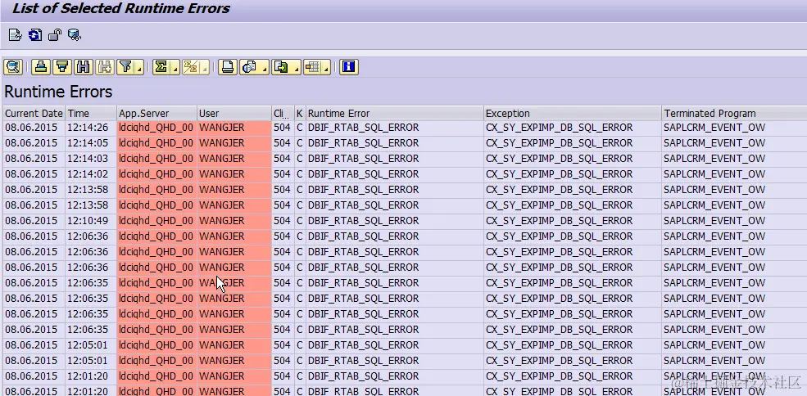The image size is (807, 396).
Task: Click client 504 in the 12:14:02 row
Action: [x=282, y=174]
